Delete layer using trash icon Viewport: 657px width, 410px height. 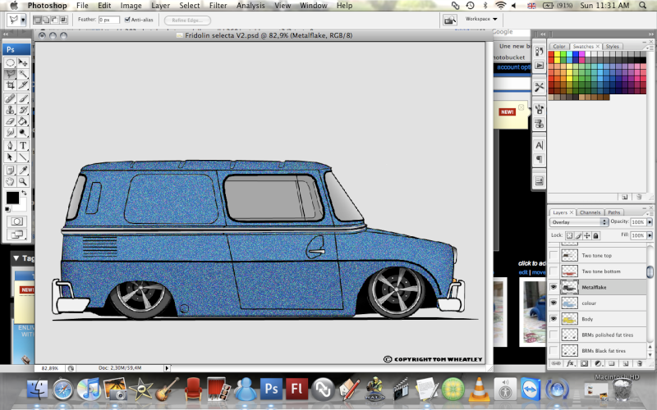(x=640, y=363)
